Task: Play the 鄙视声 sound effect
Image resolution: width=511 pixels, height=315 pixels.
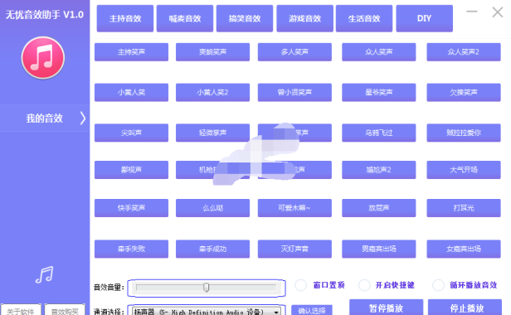Action: click(131, 170)
